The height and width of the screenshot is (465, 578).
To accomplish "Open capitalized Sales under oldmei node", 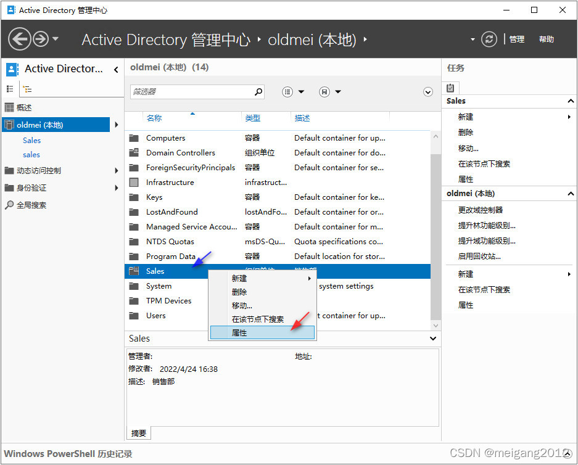I will click(x=31, y=141).
